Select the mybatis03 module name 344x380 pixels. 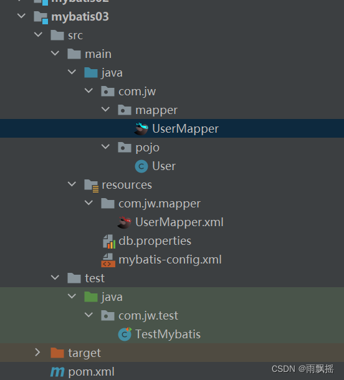coord(80,17)
